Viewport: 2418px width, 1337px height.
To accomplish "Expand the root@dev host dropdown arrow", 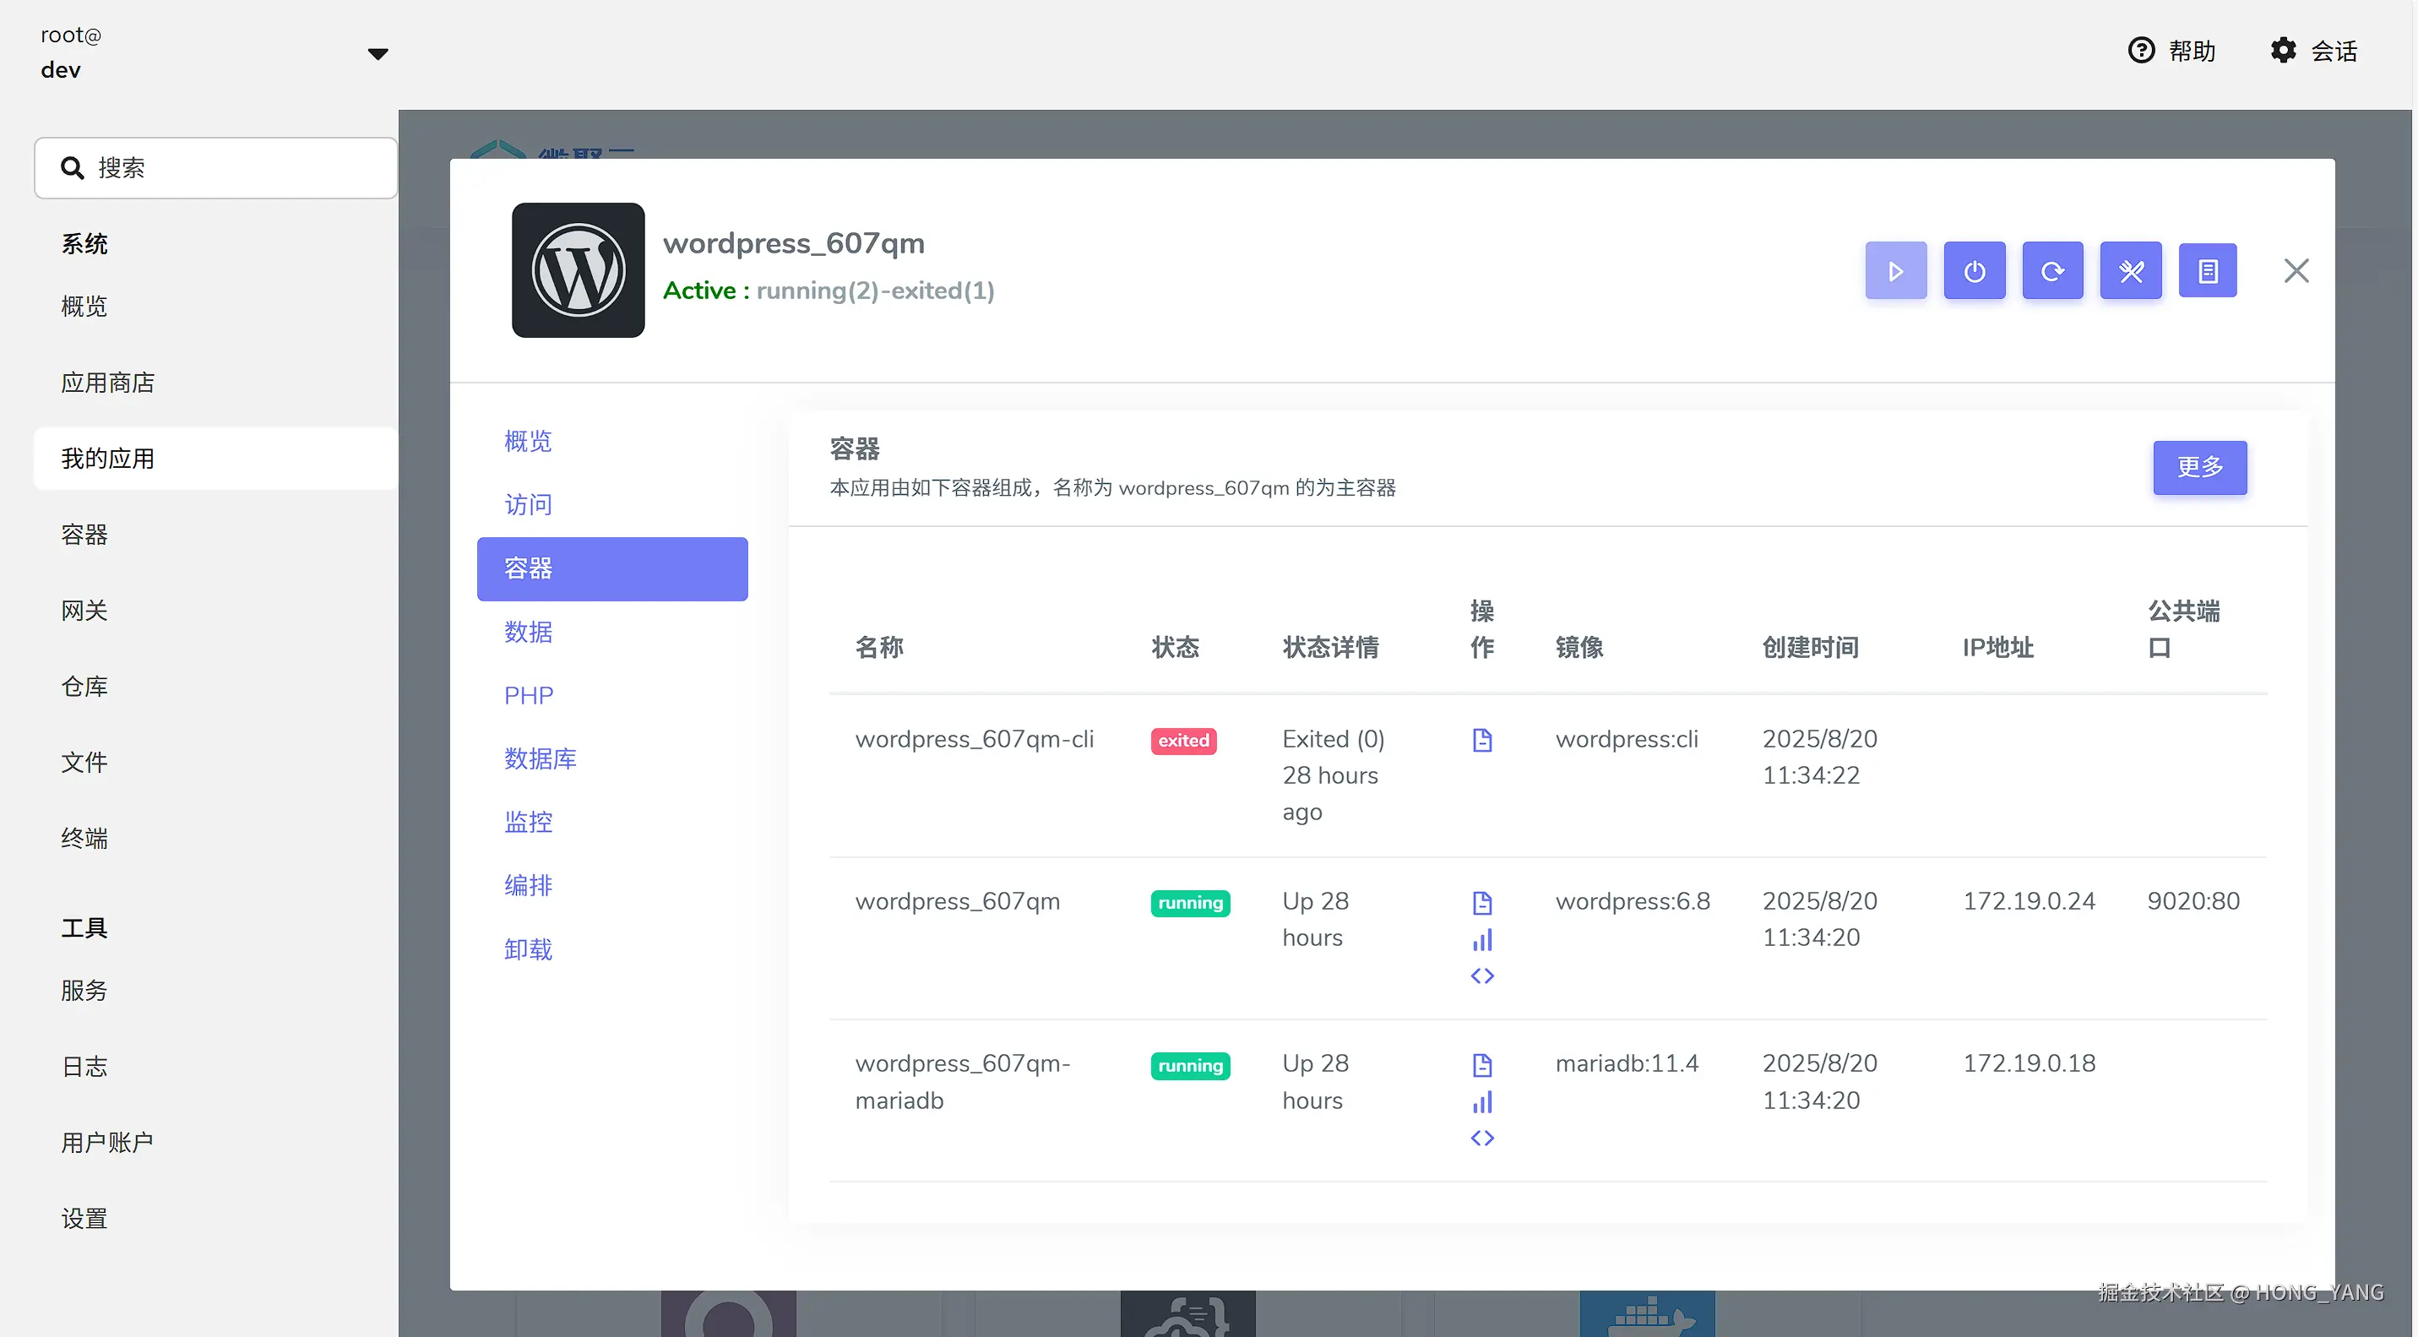I will (x=378, y=53).
